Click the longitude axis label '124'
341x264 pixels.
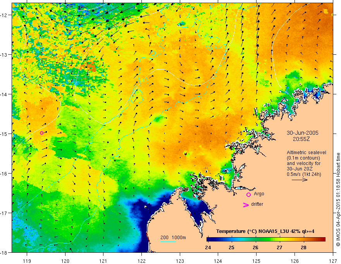pos(218,261)
